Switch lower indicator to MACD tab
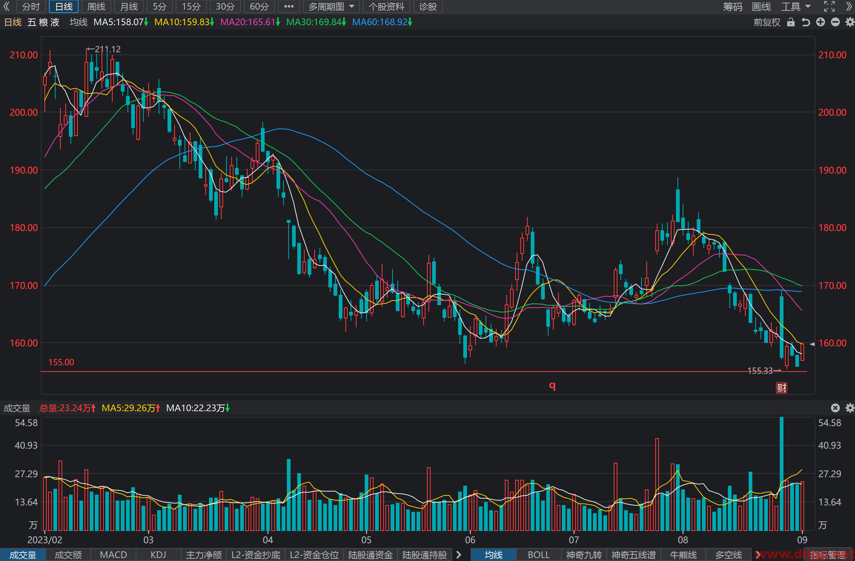The height and width of the screenshot is (561, 855). coord(113,555)
